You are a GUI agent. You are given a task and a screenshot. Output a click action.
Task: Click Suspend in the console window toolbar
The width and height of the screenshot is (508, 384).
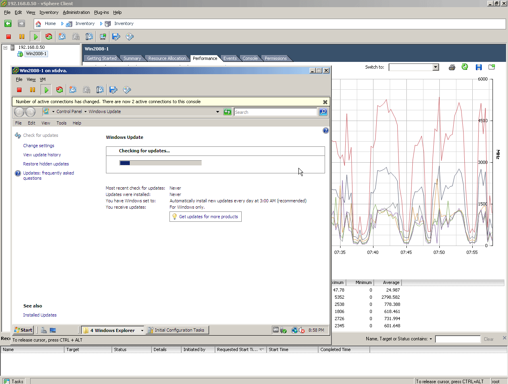pos(33,90)
